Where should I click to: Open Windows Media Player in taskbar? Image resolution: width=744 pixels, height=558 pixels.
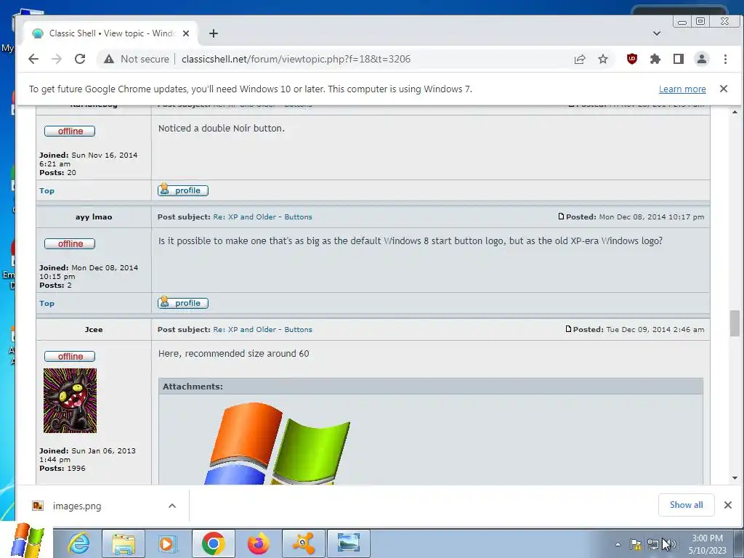166,543
